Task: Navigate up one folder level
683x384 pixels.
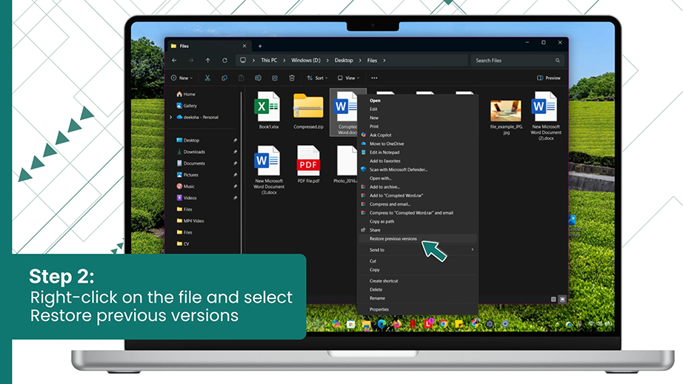Action: coord(207,61)
